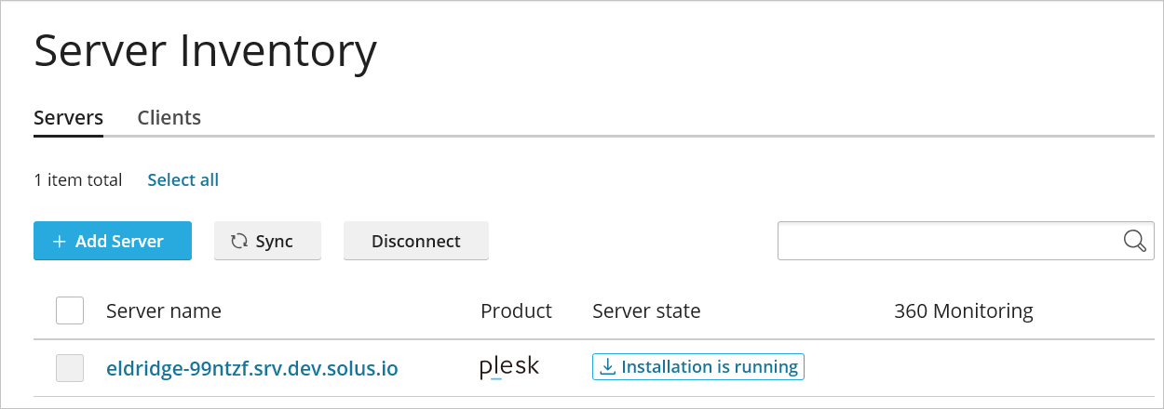Click the Disconnect button
This screenshot has width=1164, height=409.
(415, 242)
